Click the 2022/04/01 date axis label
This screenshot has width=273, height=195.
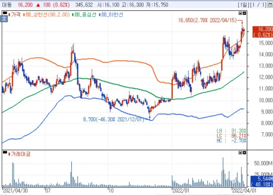pos(244,191)
